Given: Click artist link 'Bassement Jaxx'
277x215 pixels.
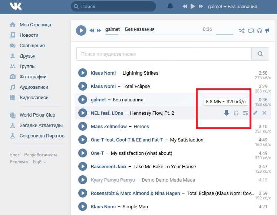Looking at the screenshot, I should [x=109, y=166].
